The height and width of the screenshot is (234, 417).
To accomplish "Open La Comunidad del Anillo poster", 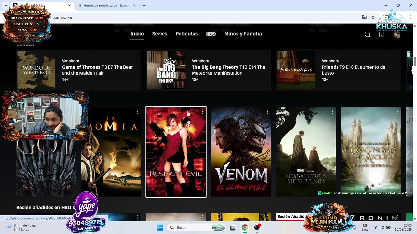I will [x=371, y=152].
